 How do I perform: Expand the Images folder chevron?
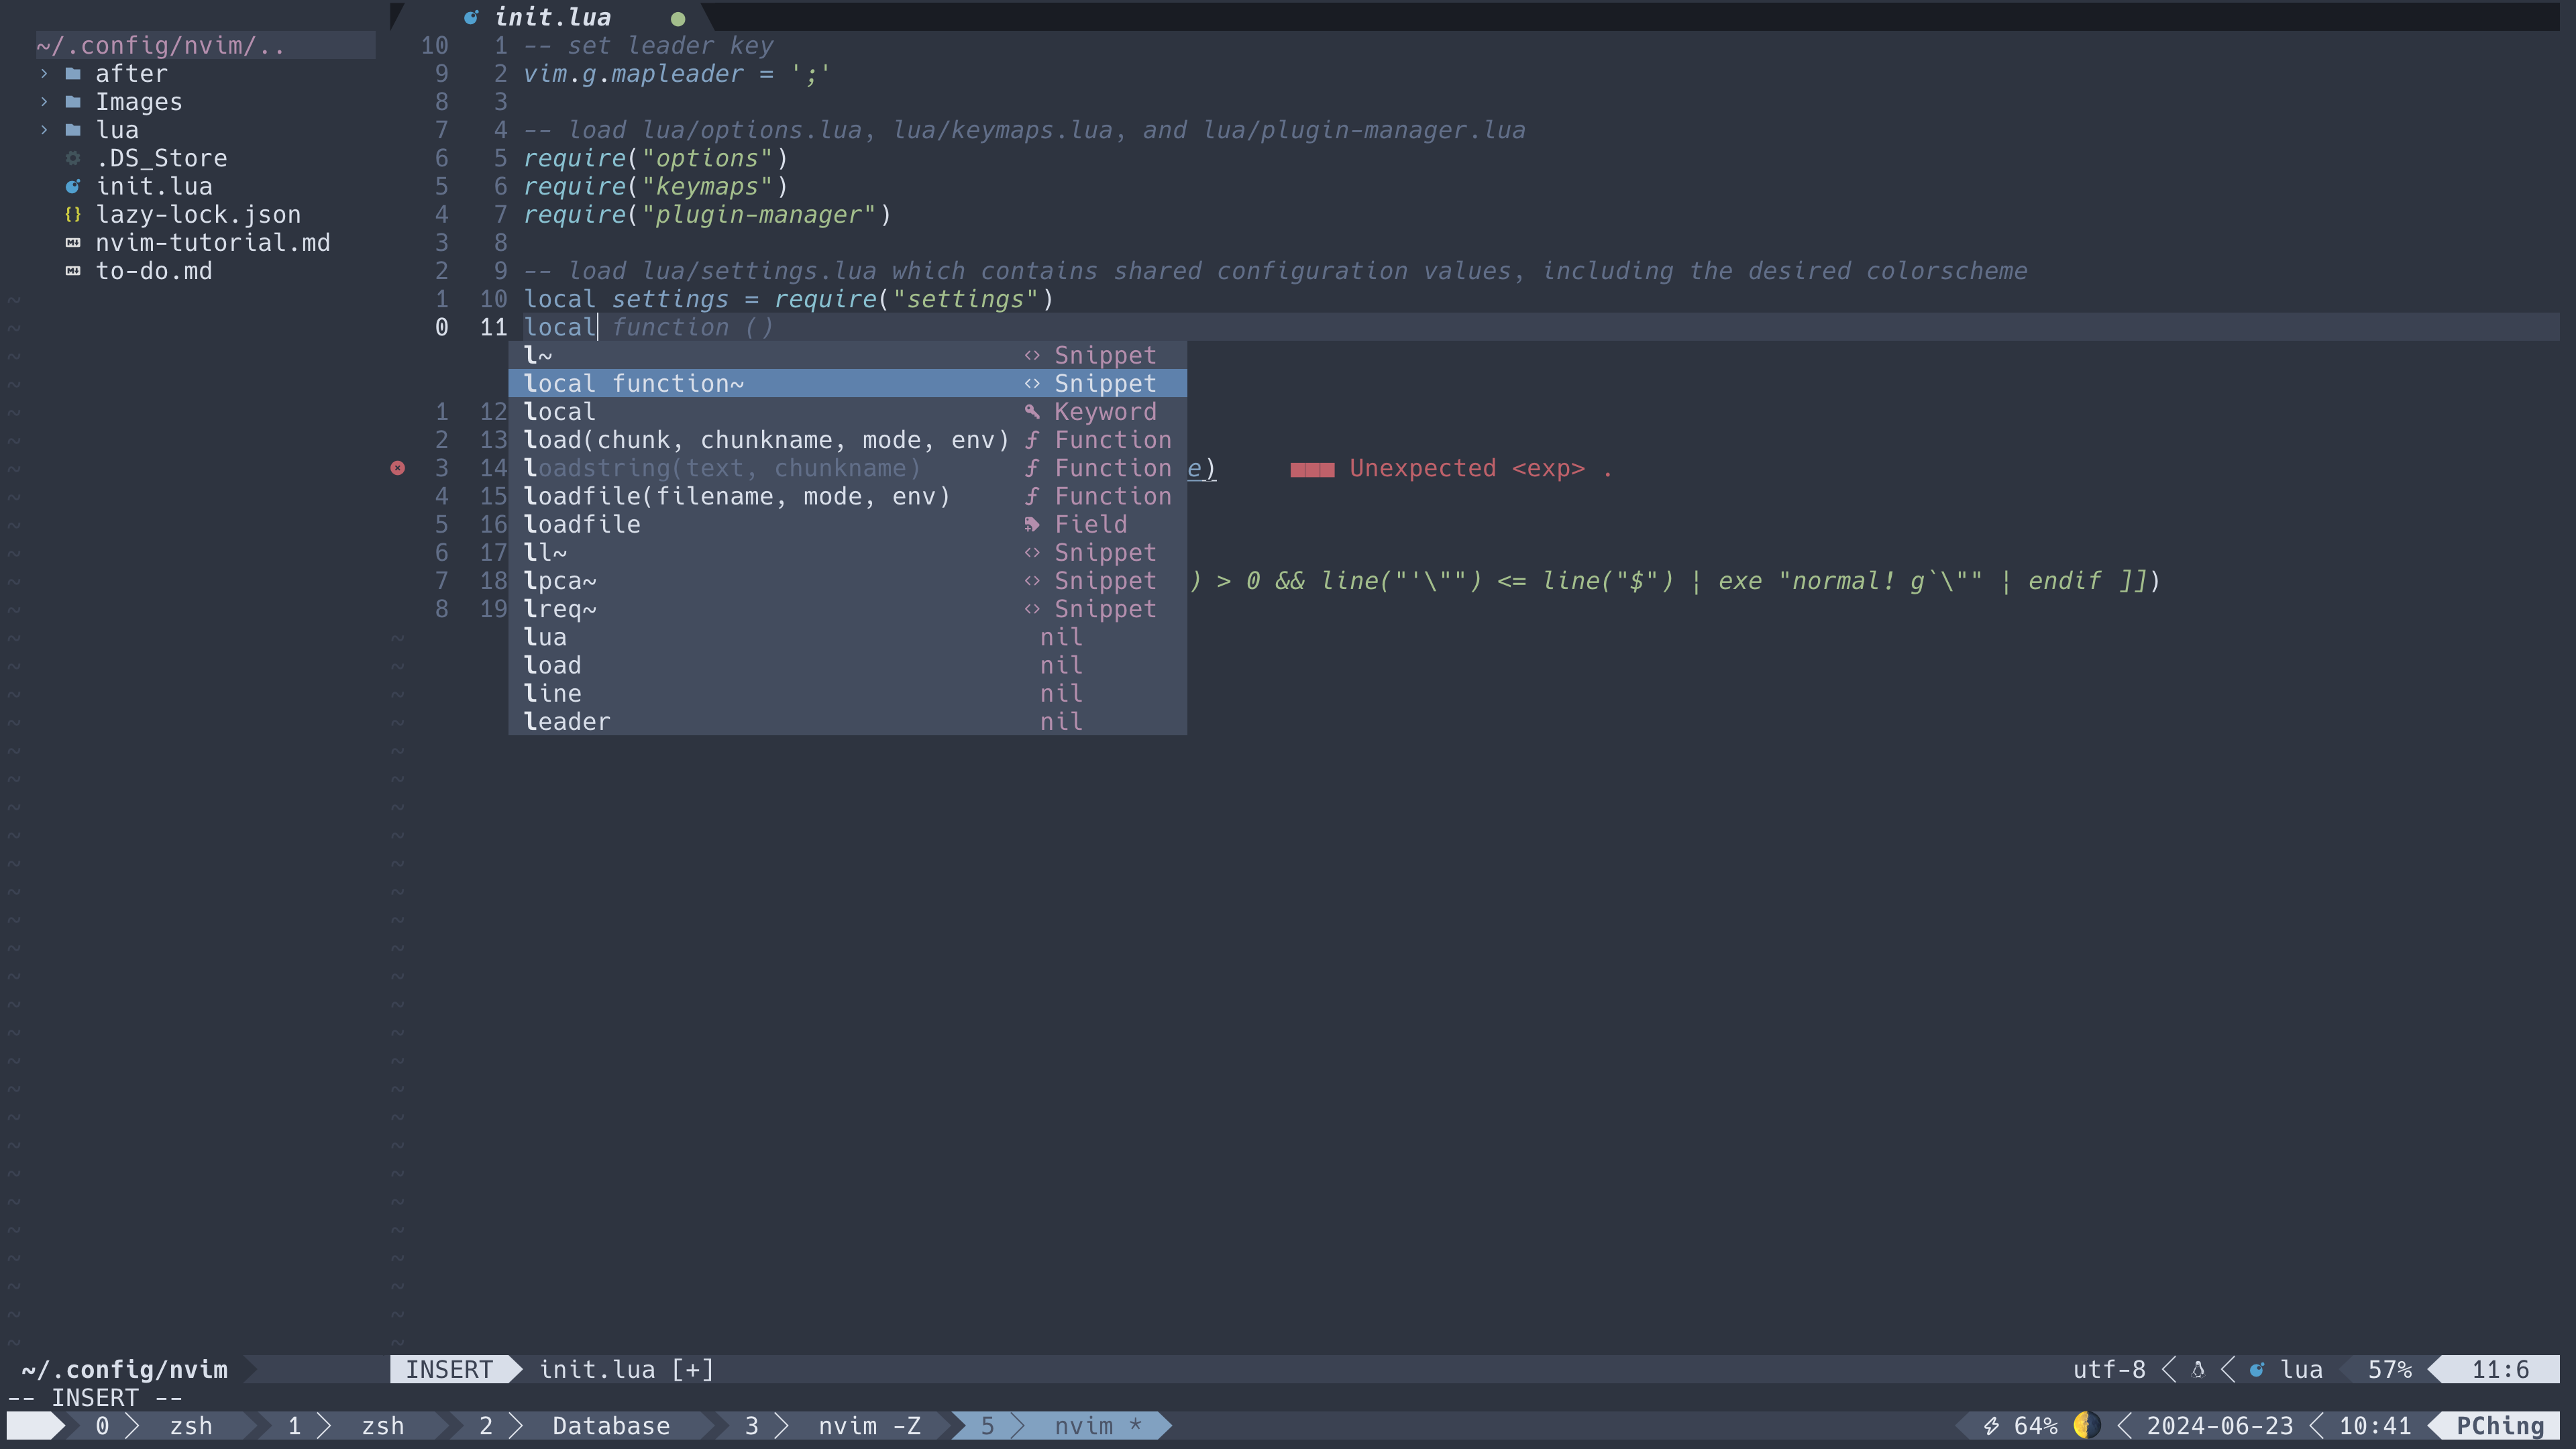(x=44, y=102)
